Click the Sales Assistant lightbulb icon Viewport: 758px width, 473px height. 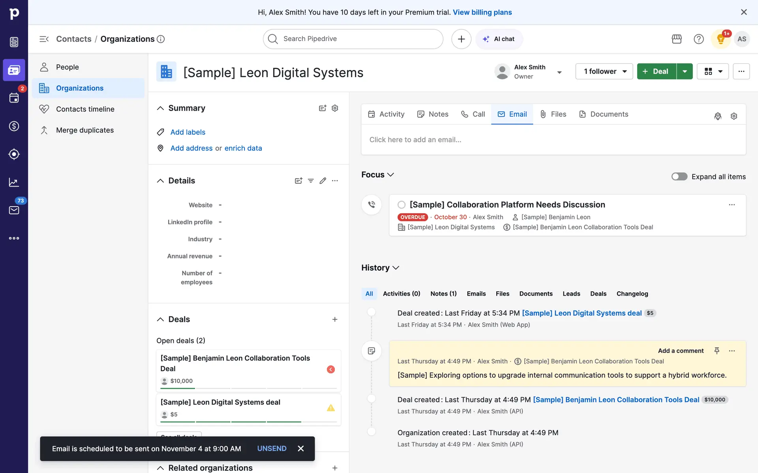[720, 39]
